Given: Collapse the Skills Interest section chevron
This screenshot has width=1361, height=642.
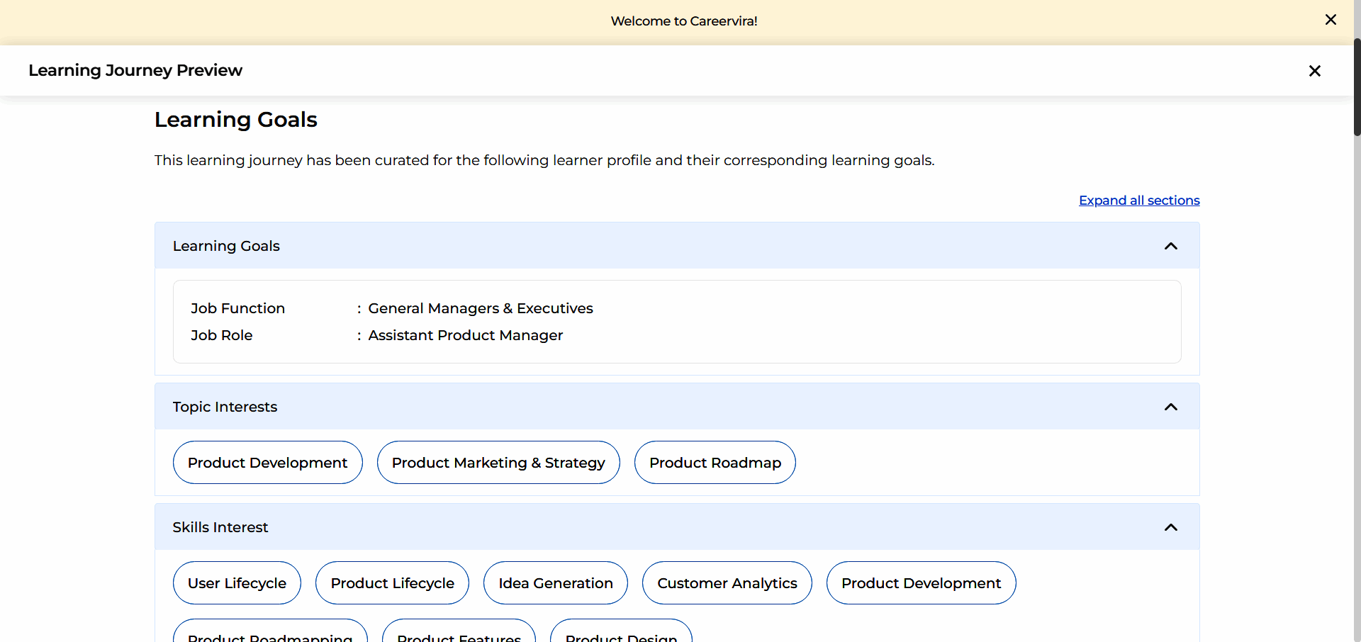Looking at the screenshot, I should click(1170, 527).
